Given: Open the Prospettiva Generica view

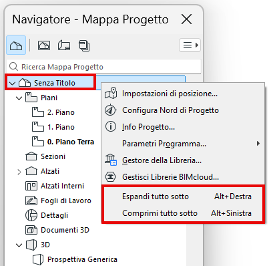Looking at the screenshot, I should pos(82,259).
